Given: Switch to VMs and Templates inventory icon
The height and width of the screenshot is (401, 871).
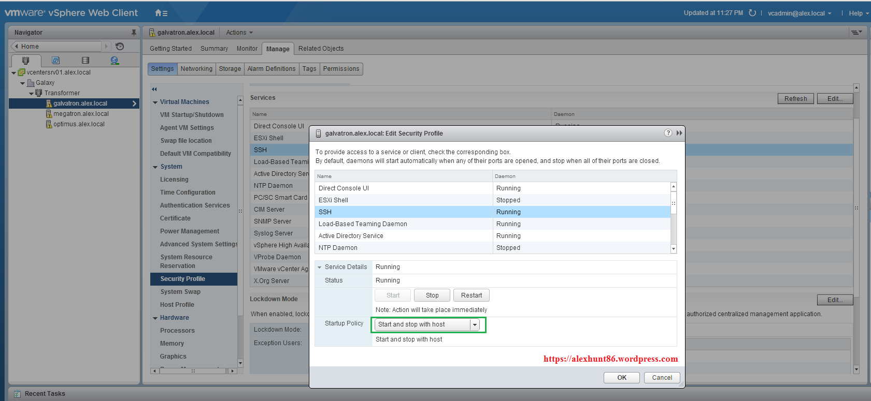Looking at the screenshot, I should coord(55,61).
